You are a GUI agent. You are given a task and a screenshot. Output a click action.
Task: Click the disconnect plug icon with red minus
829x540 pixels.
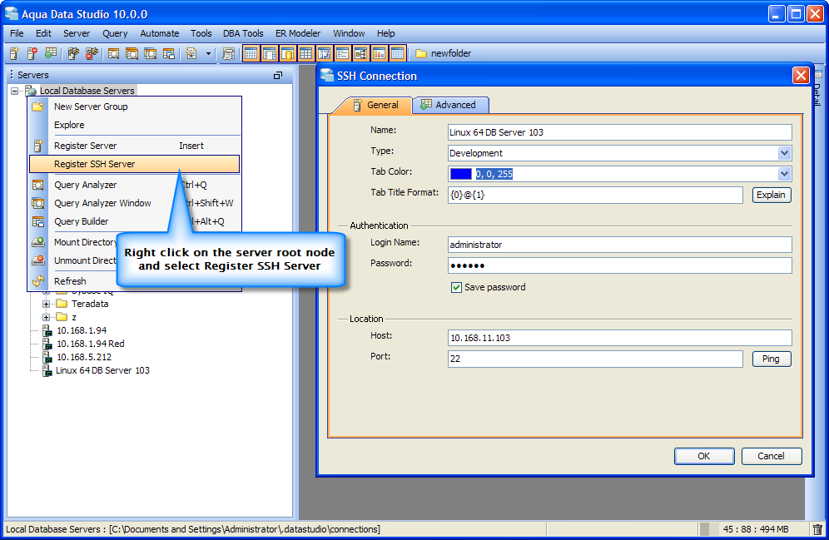coord(92,53)
